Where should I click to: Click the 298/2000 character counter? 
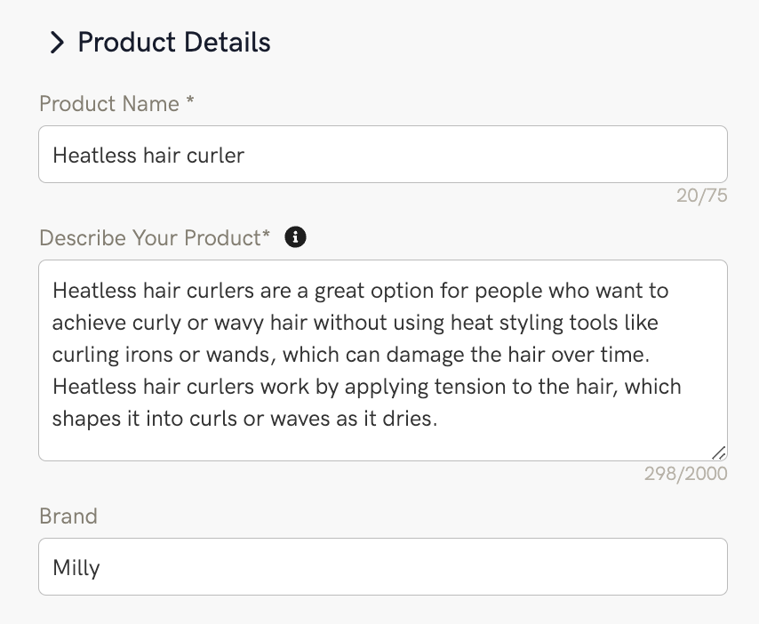click(685, 474)
